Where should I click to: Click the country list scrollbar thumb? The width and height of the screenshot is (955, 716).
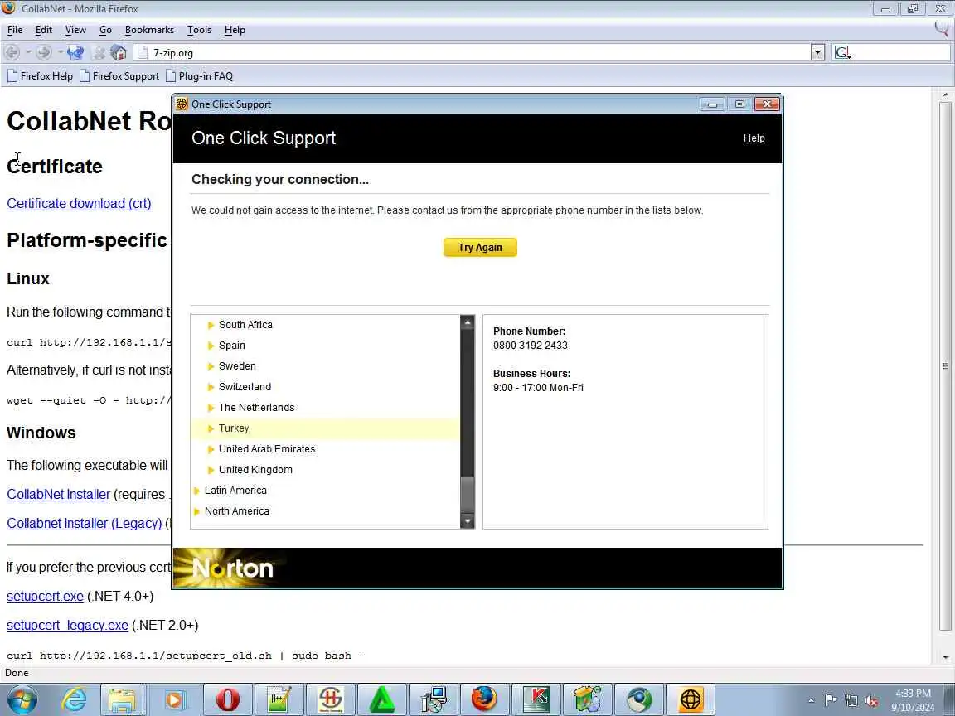pos(468,495)
